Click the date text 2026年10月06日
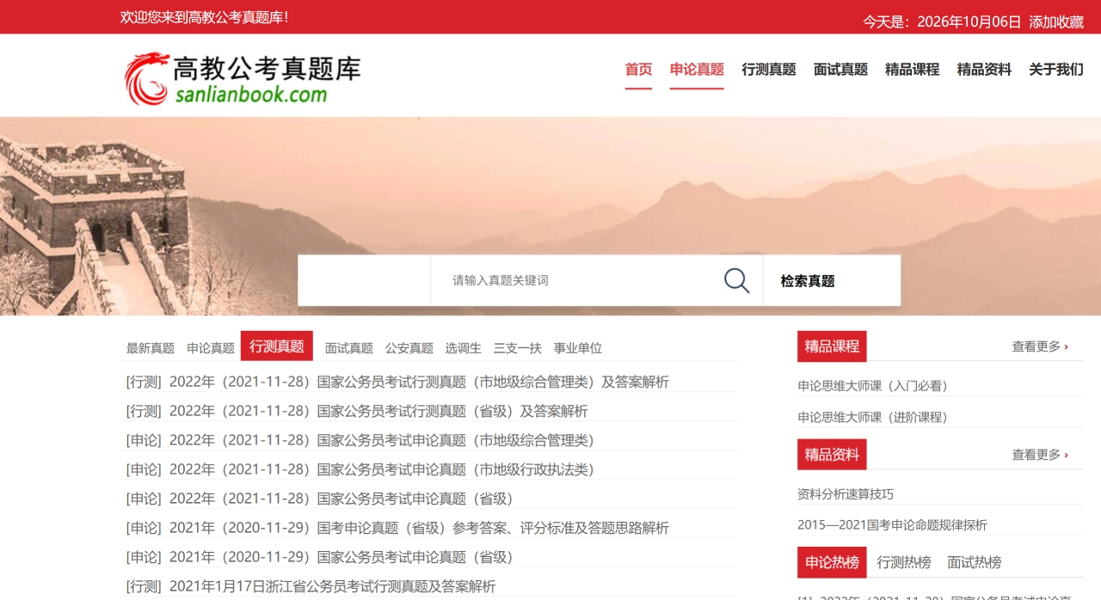1101x600 pixels. point(969,21)
